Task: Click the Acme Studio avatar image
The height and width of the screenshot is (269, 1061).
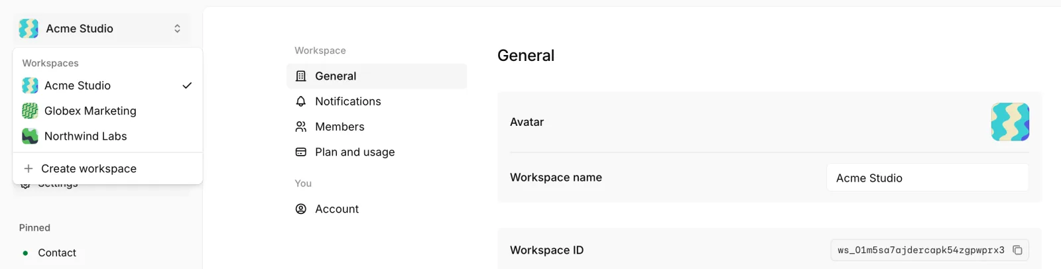Action: 1010,122
